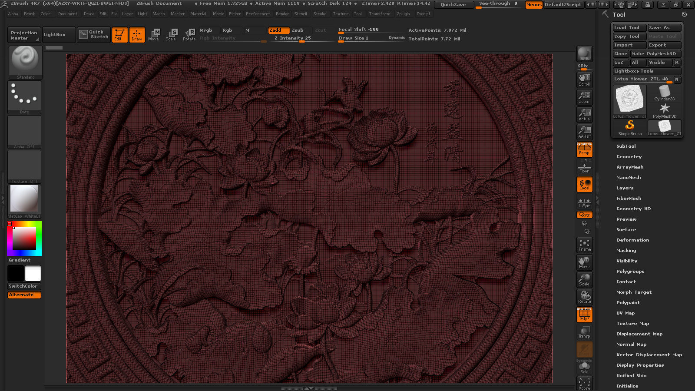This screenshot has height=391, width=695.
Task: Open the Dots stroke picker
Action: pyautogui.click(x=24, y=97)
